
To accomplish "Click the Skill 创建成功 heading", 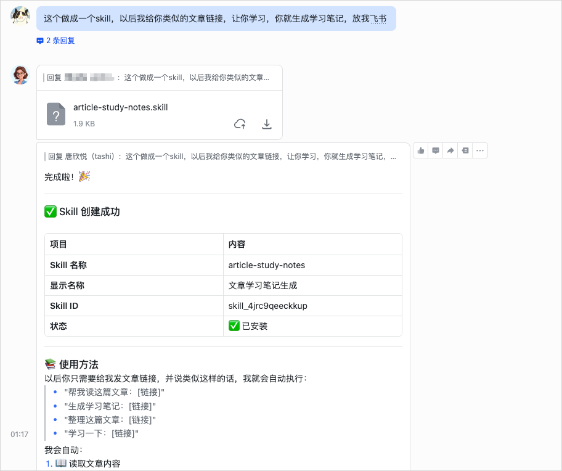I will click(87, 211).
